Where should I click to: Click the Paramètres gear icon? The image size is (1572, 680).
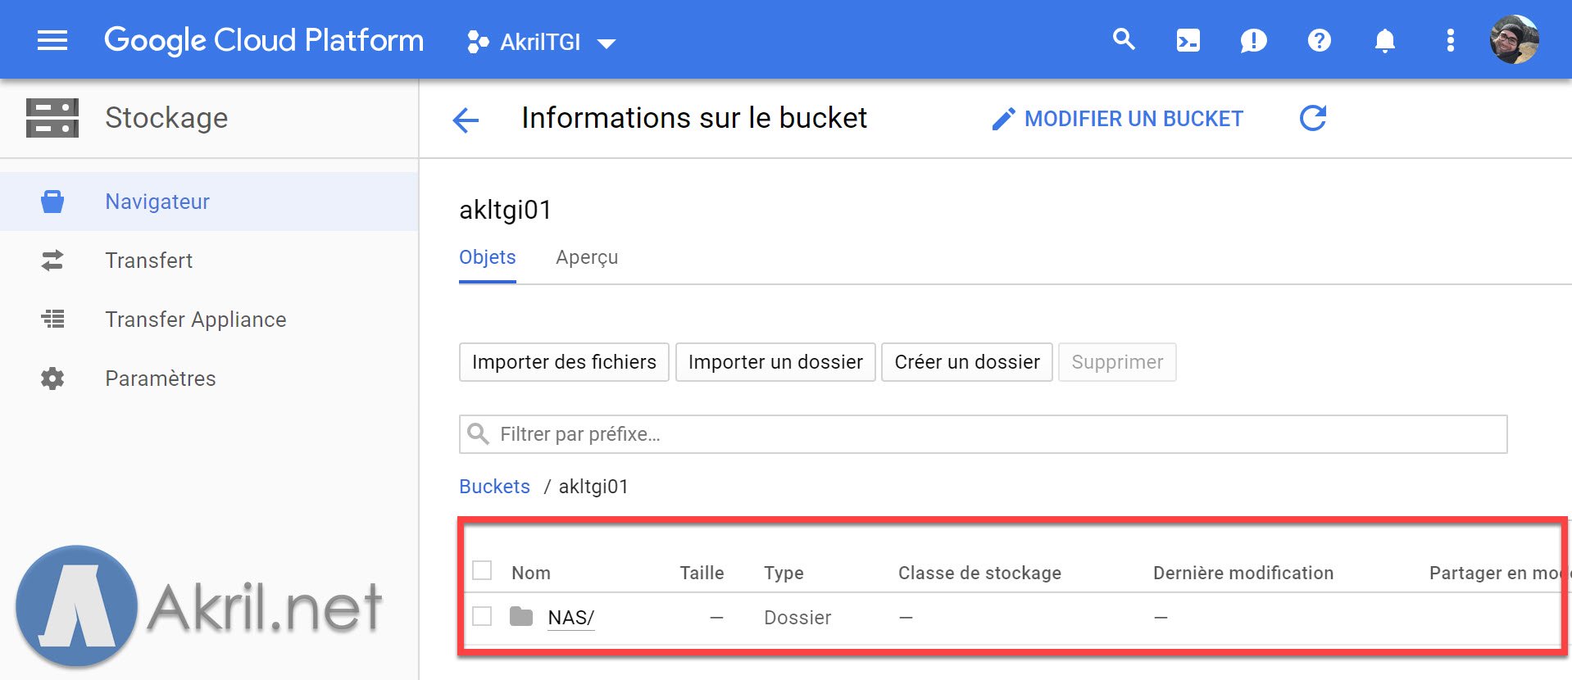tap(52, 379)
